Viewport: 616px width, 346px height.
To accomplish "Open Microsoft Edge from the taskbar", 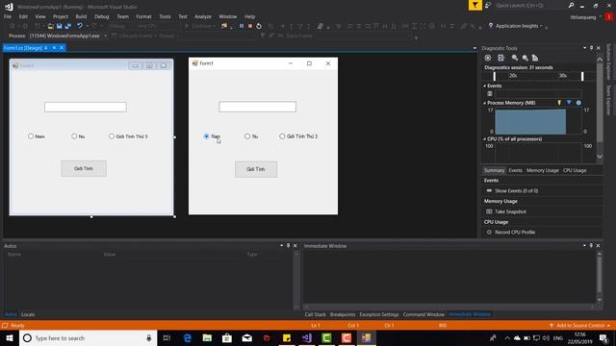I will (x=188, y=337).
